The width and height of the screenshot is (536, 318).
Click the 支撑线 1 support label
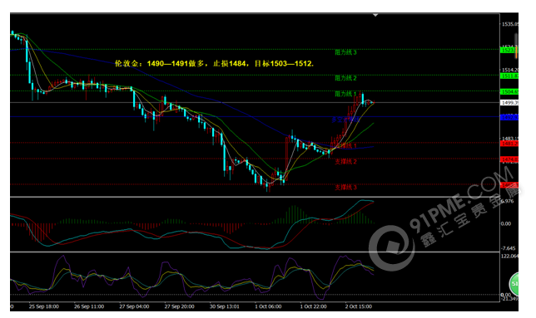click(x=345, y=145)
